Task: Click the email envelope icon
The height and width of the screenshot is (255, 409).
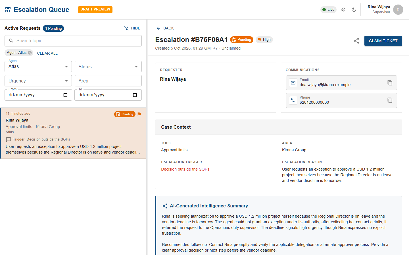Action: point(293,83)
